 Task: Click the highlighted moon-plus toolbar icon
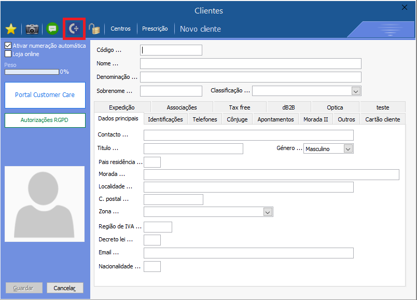[x=74, y=29]
